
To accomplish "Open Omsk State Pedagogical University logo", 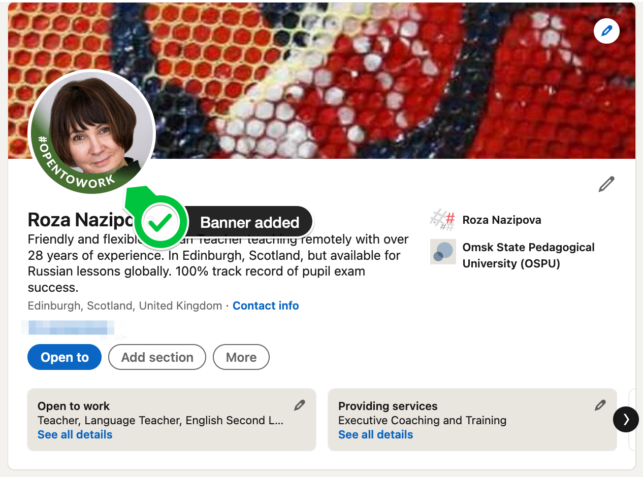I will tap(443, 252).
